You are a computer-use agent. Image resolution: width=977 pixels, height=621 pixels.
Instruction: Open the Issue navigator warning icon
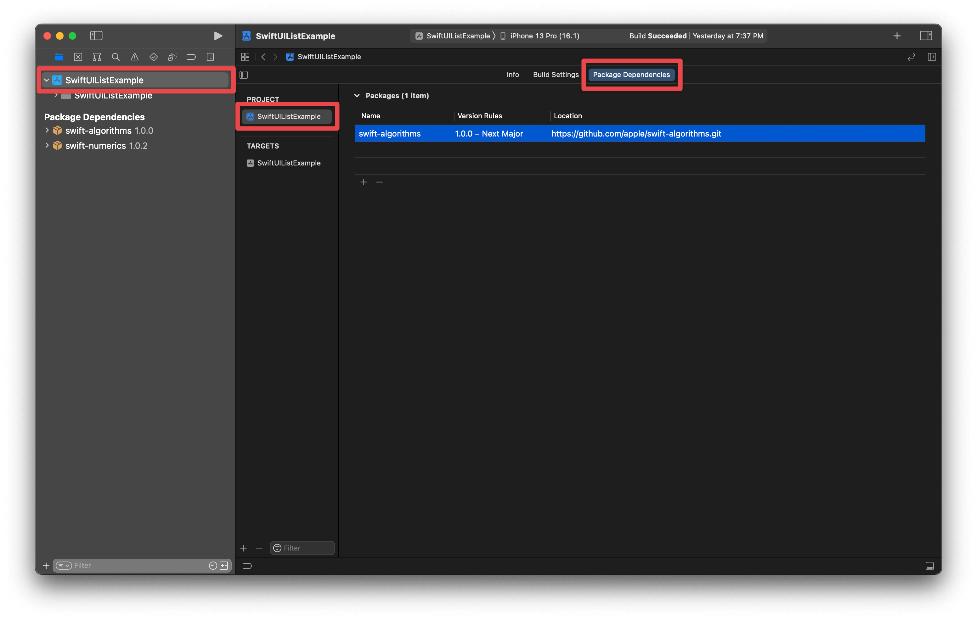134,57
